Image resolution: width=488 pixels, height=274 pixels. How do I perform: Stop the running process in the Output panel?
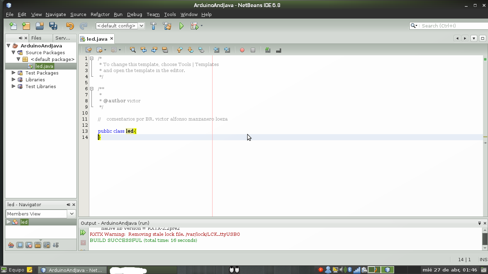click(x=83, y=242)
